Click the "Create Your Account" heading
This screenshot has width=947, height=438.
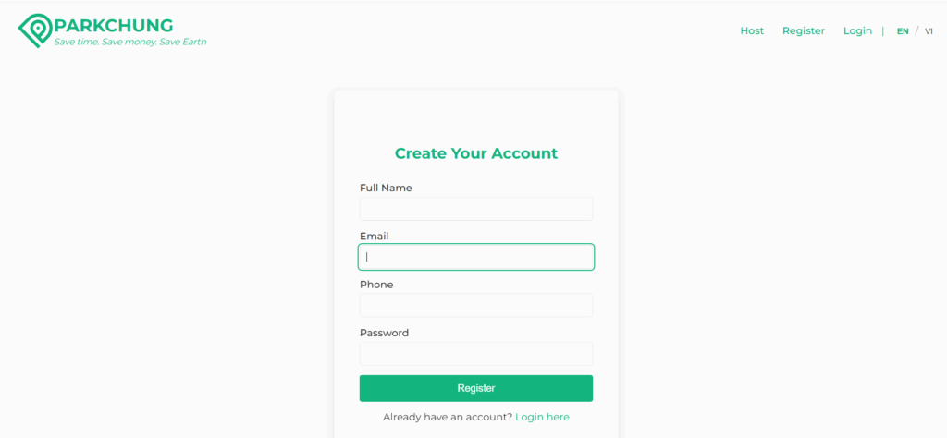tap(475, 153)
